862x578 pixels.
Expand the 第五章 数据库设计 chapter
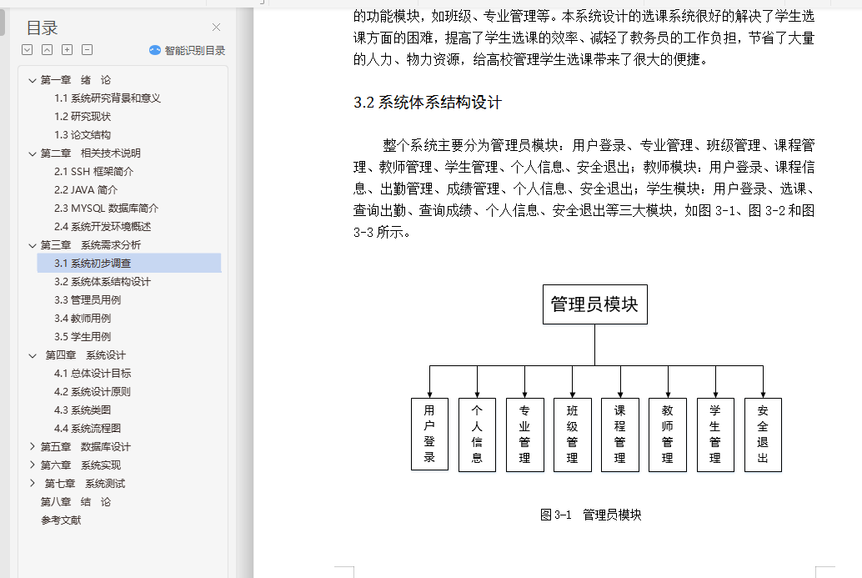pyautogui.click(x=33, y=446)
